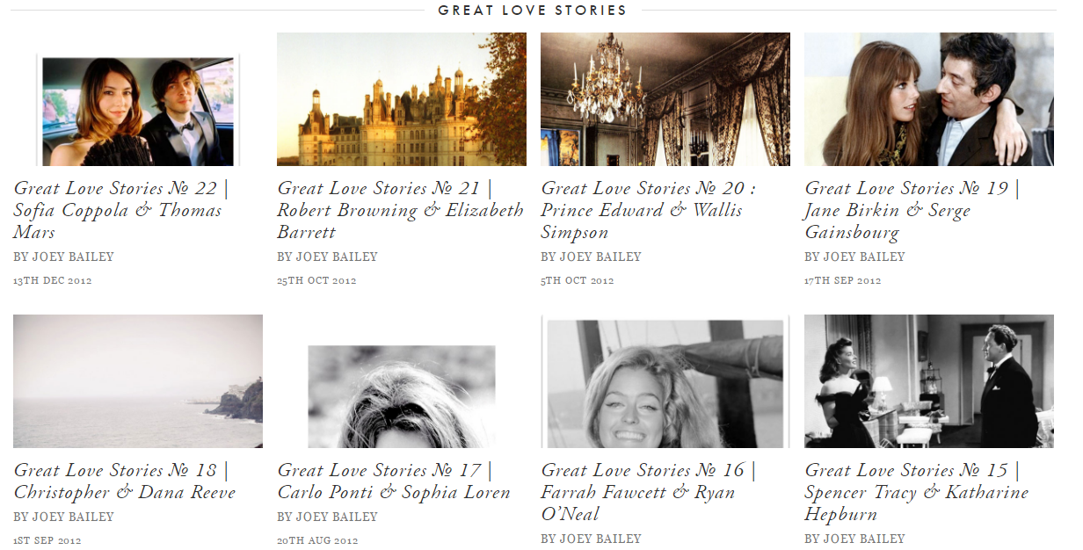Read Christopher & Dana Reeve story

[x=125, y=481]
